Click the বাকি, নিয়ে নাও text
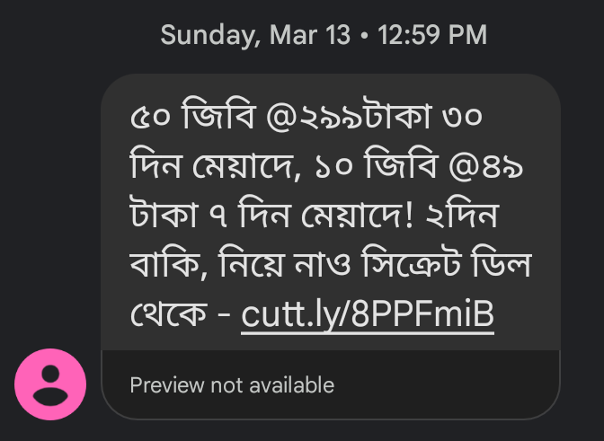Screen dimensions: 604x441 (x=240, y=263)
